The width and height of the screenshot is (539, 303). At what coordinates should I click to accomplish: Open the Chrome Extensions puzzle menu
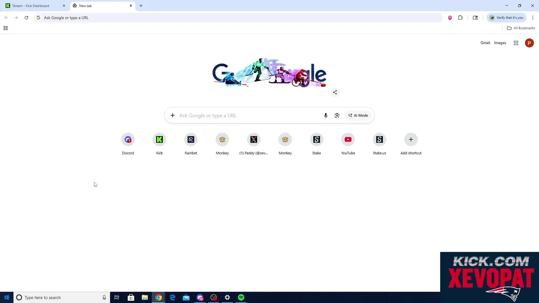point(460,18)
